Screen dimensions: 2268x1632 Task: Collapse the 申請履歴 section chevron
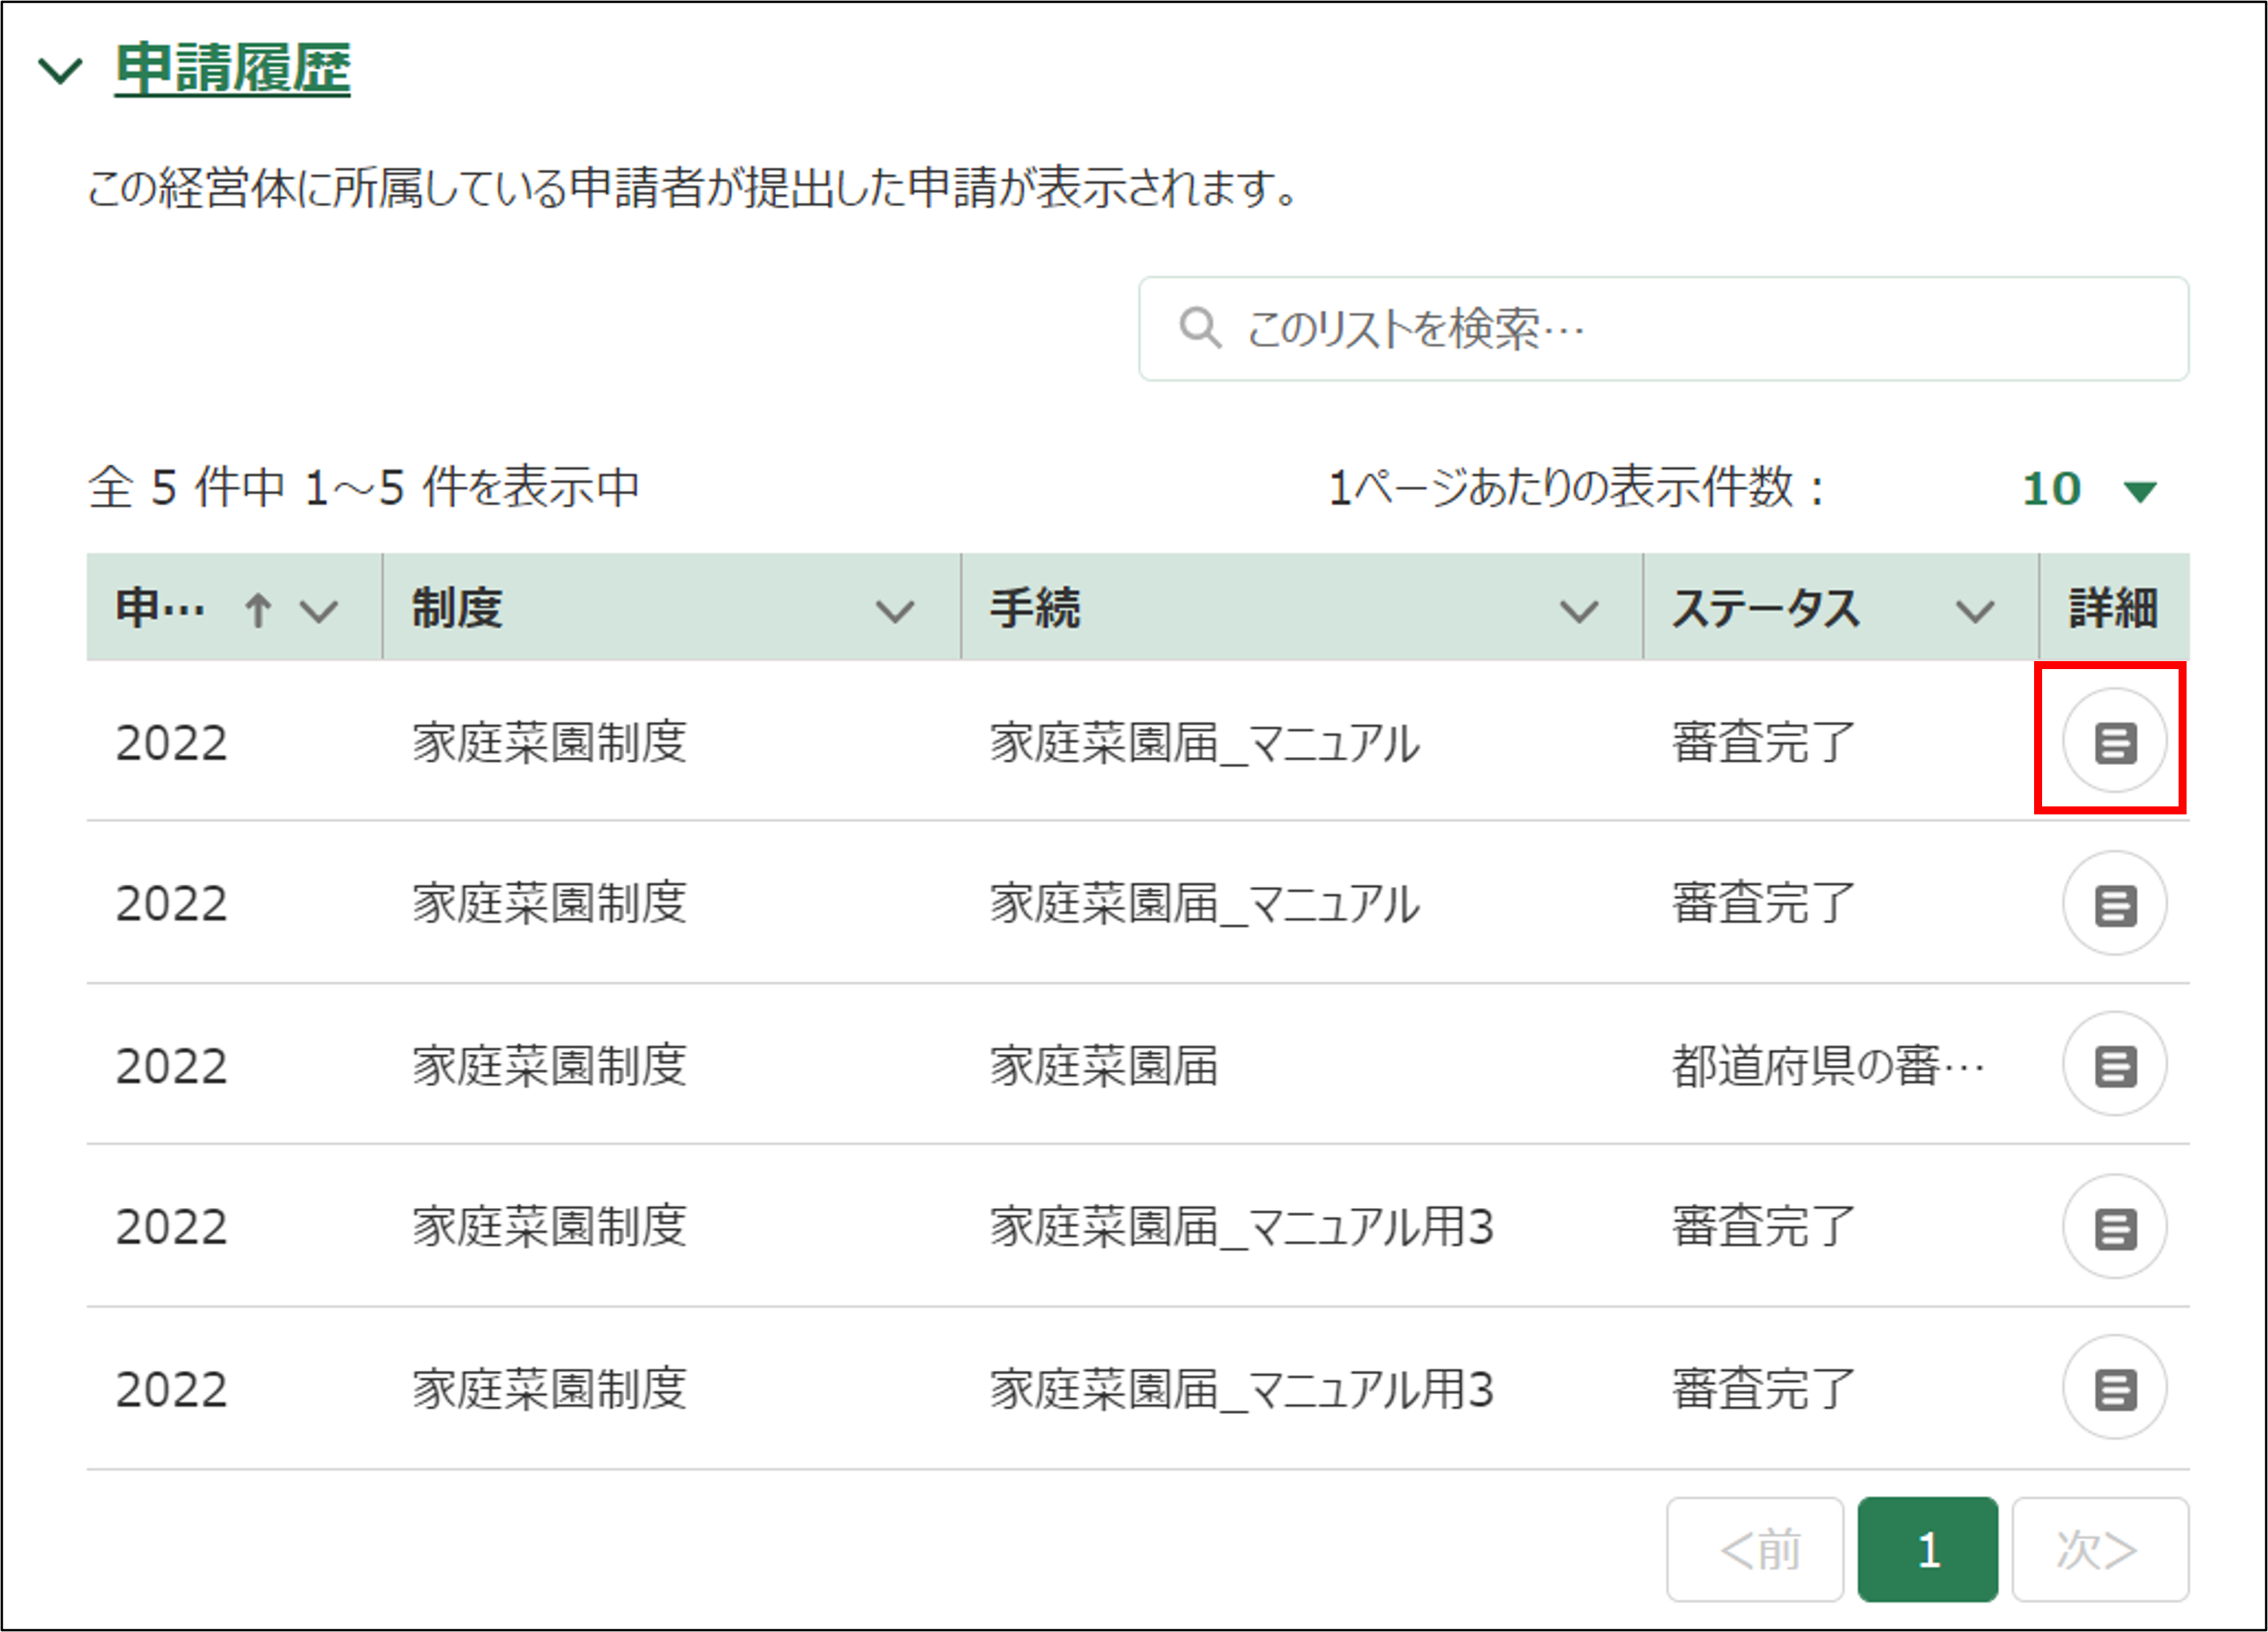pos(60,71)
